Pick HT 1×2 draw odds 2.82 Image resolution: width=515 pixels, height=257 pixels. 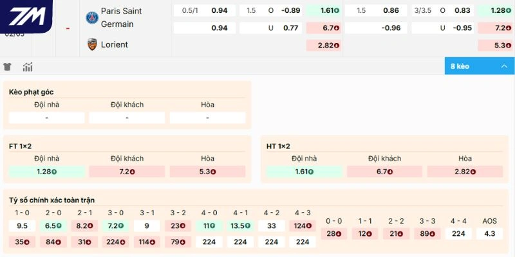click(x=465, y=172)
